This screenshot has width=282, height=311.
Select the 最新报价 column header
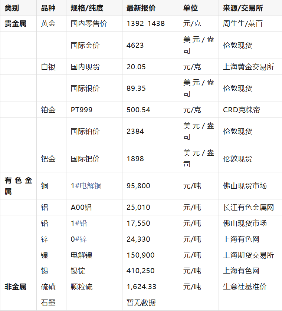(141, 8)
